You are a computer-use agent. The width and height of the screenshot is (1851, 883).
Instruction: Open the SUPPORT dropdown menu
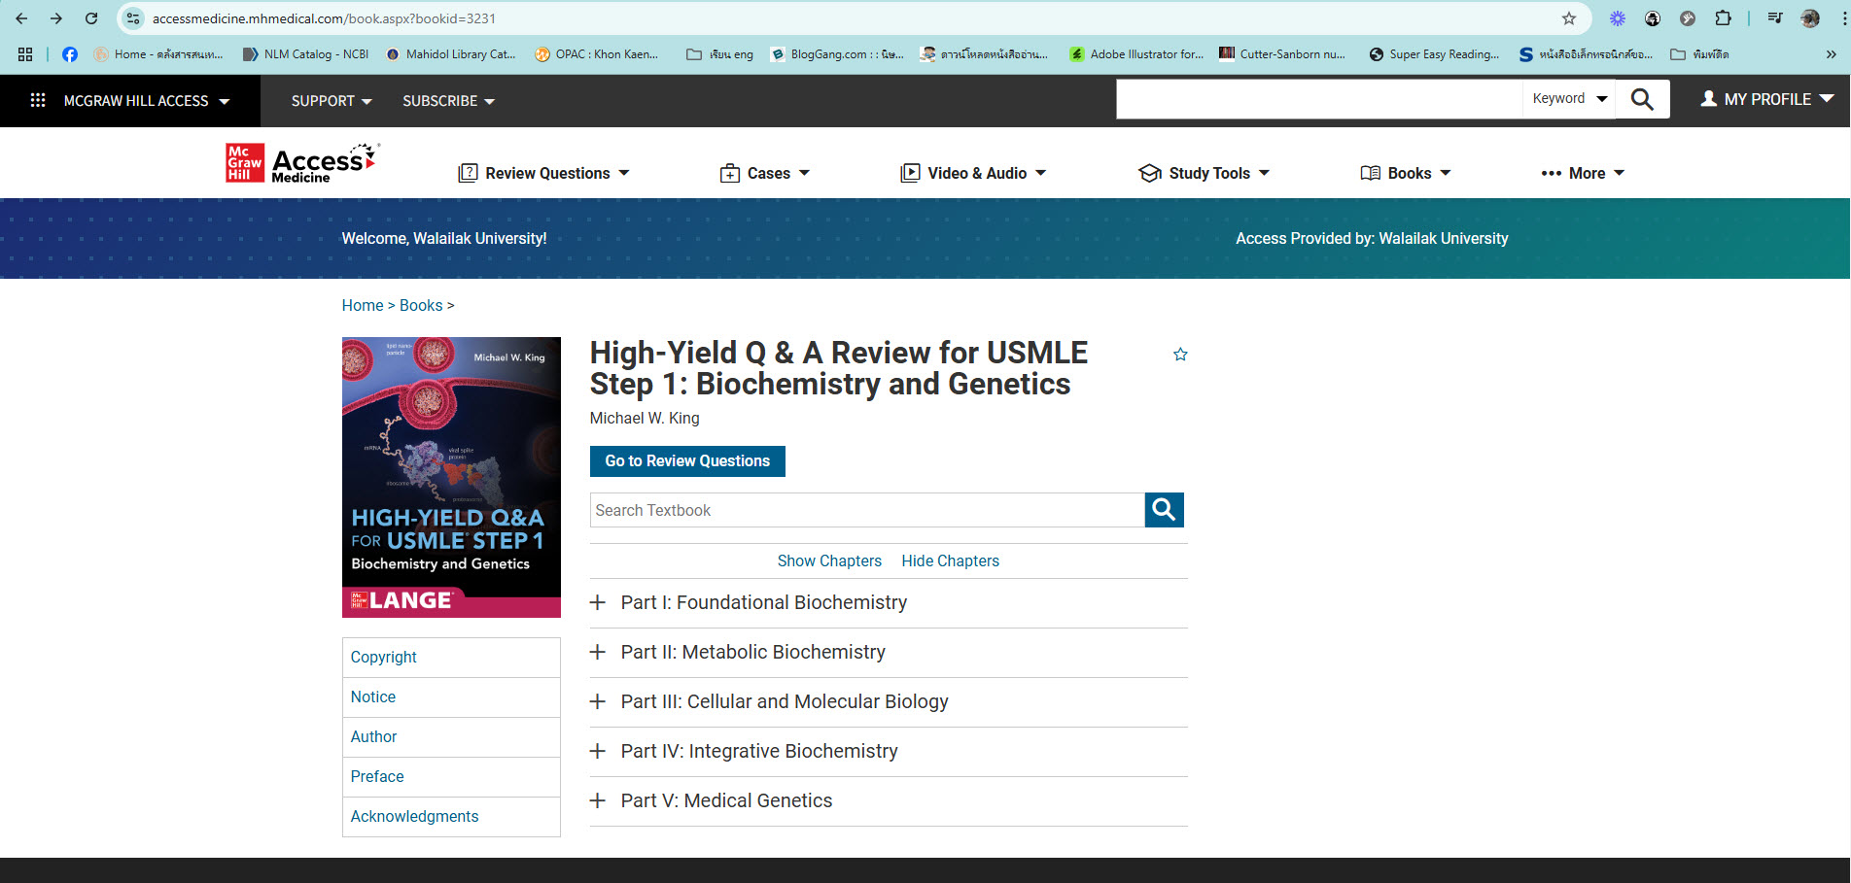(x=332, y=101)
